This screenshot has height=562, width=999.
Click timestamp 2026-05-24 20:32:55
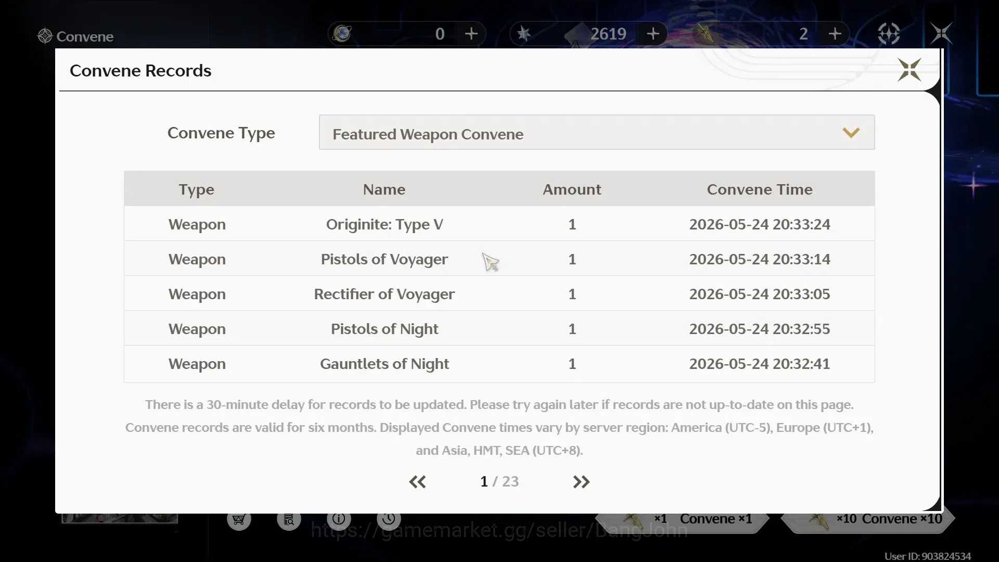tap(760, 329)
